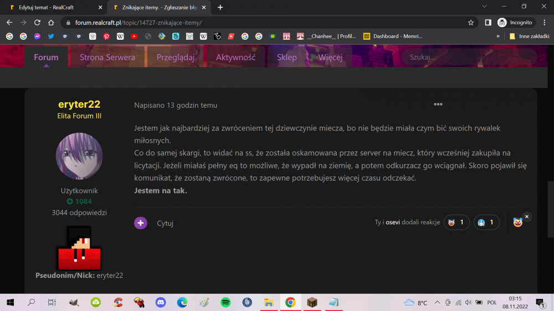The height and width of the screenshot is (311, 554).
Task: Open Windows taskbar search
Action: pos(31,303)
